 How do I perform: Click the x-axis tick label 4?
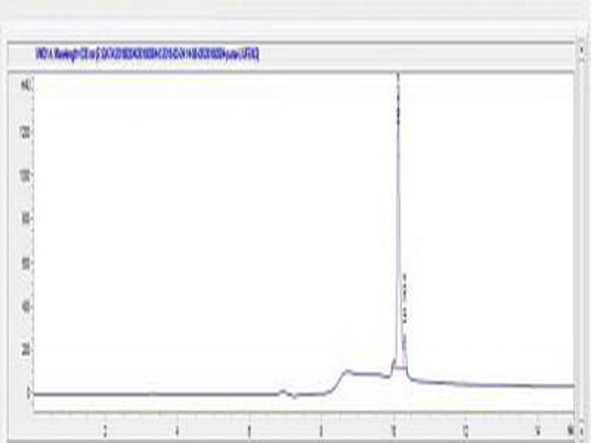177,427
